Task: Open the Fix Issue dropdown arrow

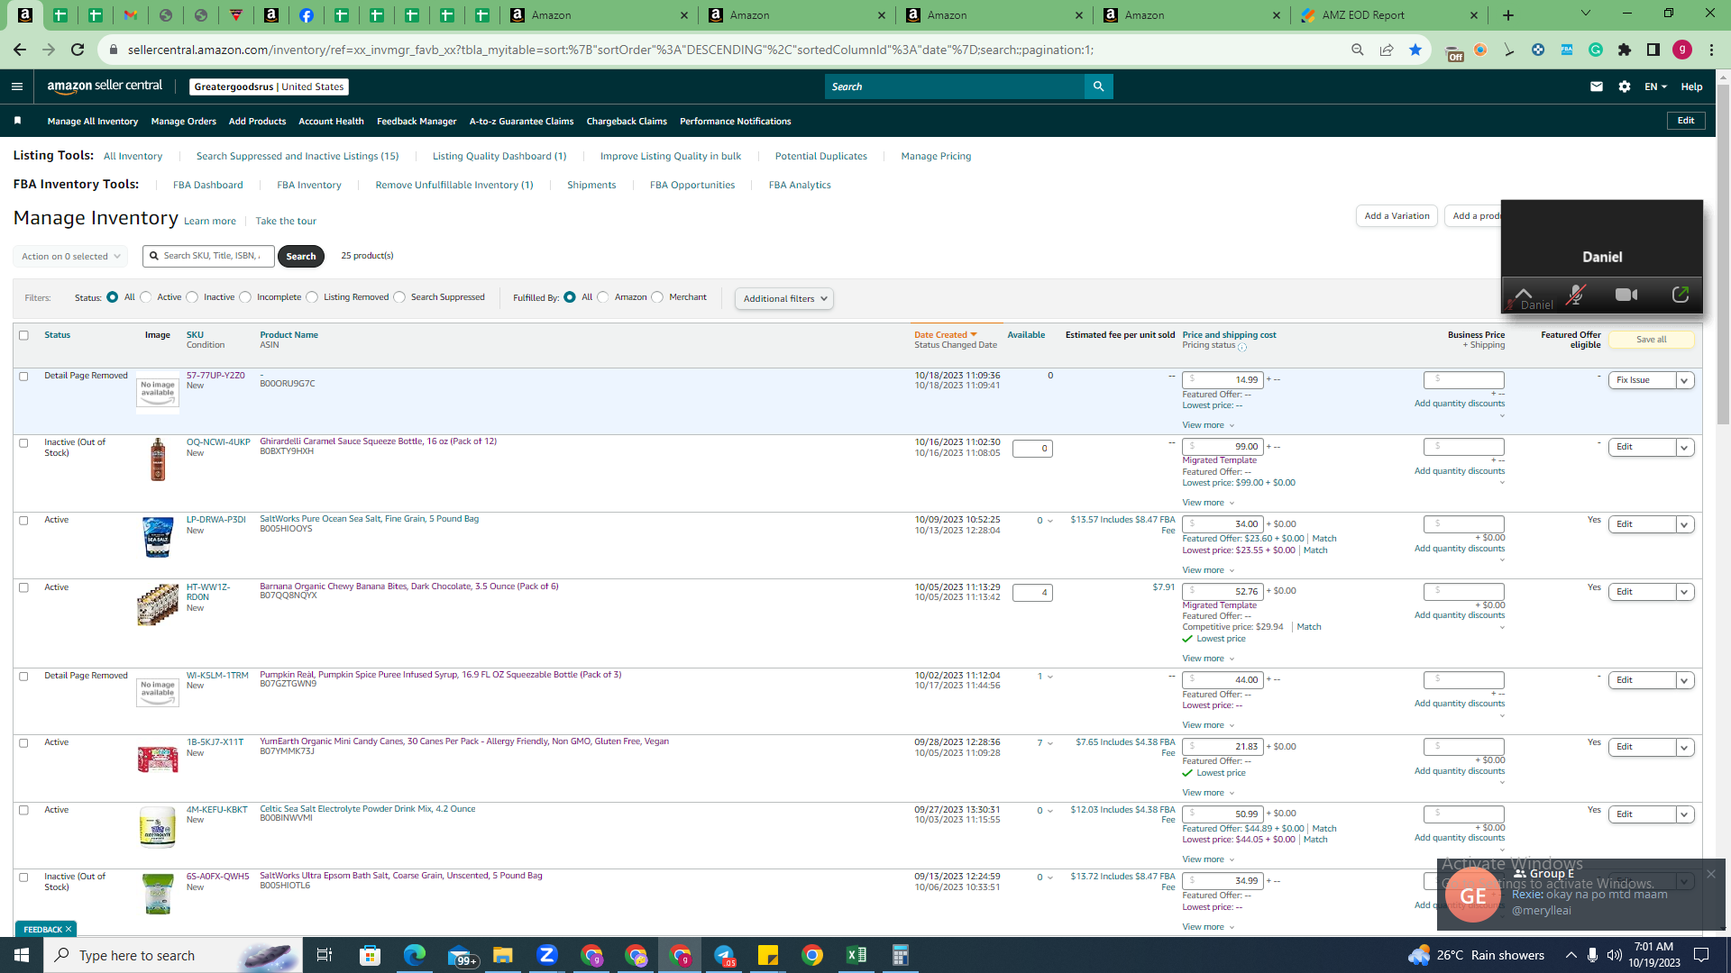Action: coord(1684,380)
